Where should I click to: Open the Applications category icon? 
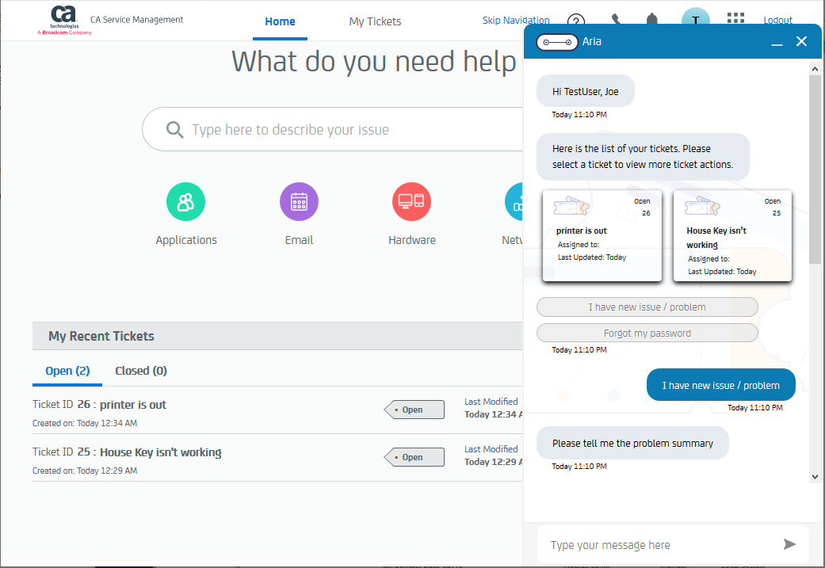[185, 202]
